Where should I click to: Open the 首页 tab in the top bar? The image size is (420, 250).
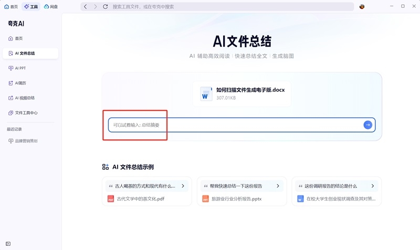[x=11, y=7]
